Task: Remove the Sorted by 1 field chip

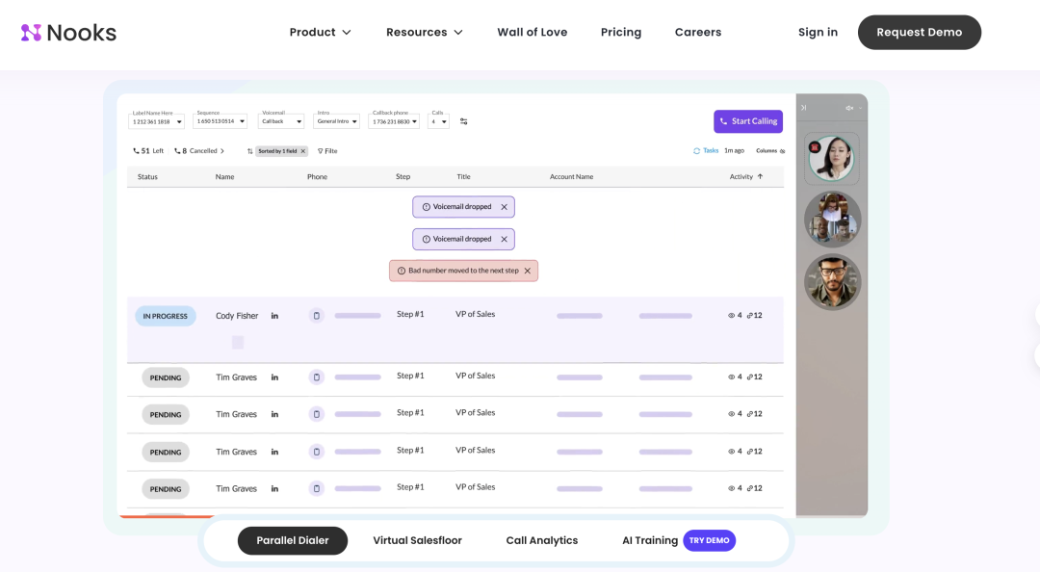Action: [303, 151]
